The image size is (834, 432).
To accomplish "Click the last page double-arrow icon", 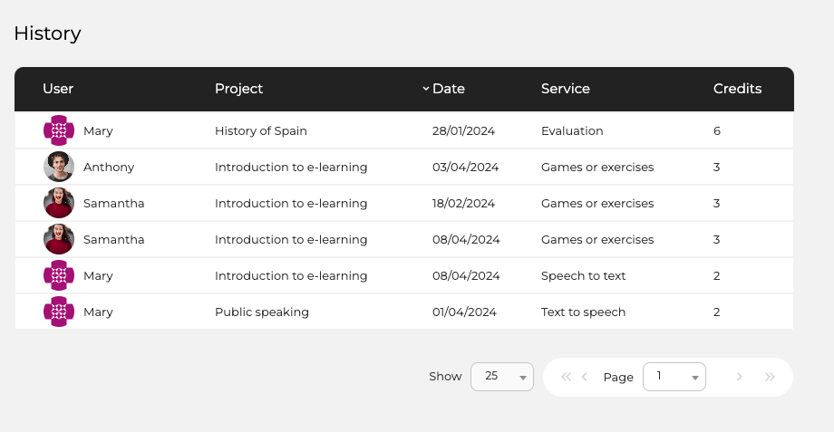I will [770, 377].
